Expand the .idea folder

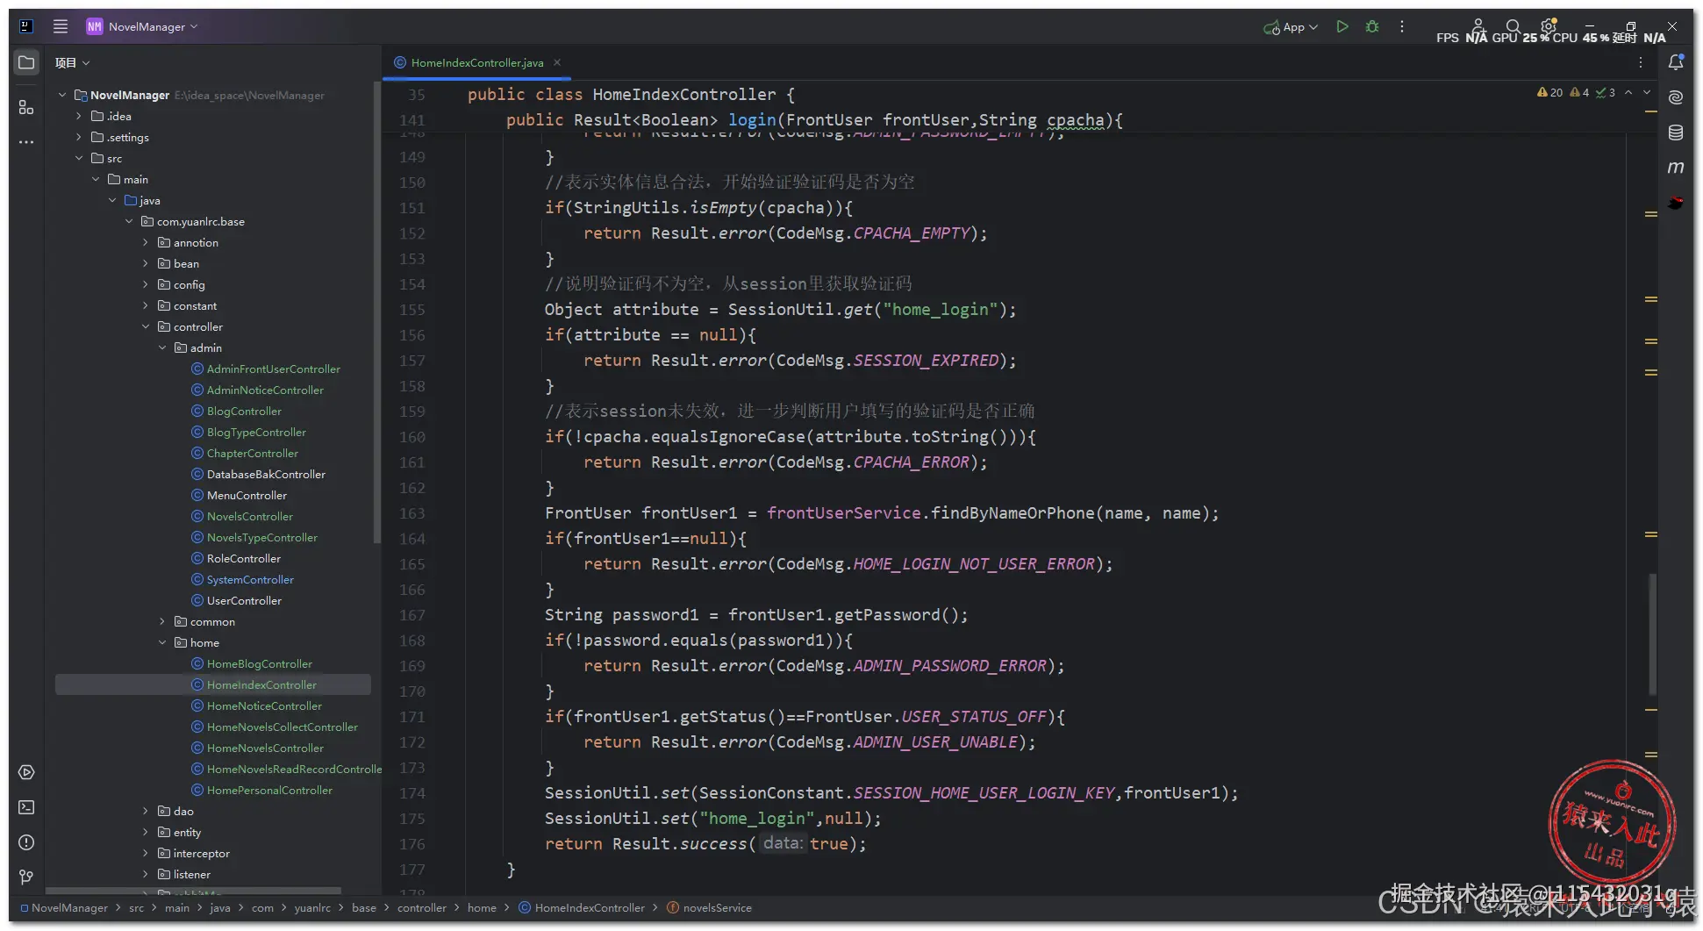[x=79, y=116]
